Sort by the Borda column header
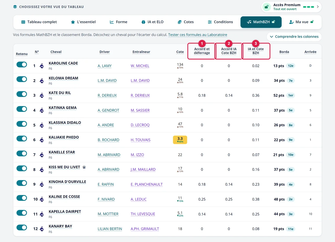Screen dimensions: 335x242 coord(284,52)
